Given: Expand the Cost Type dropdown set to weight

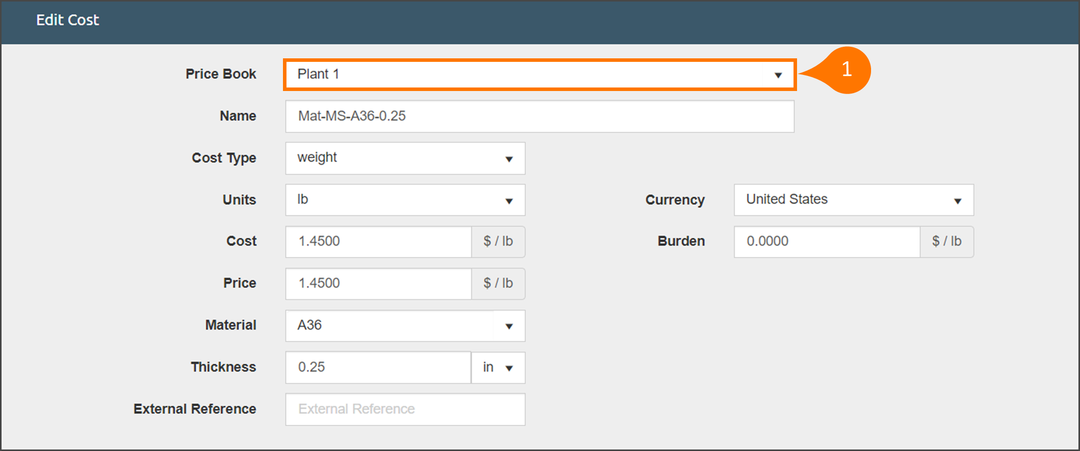Looking at the screenshot, I should tap(405, 158).
